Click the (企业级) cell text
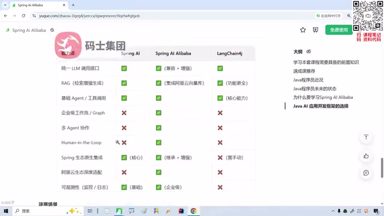The width and height of the screenshot is (384, 216). (173, 187)
